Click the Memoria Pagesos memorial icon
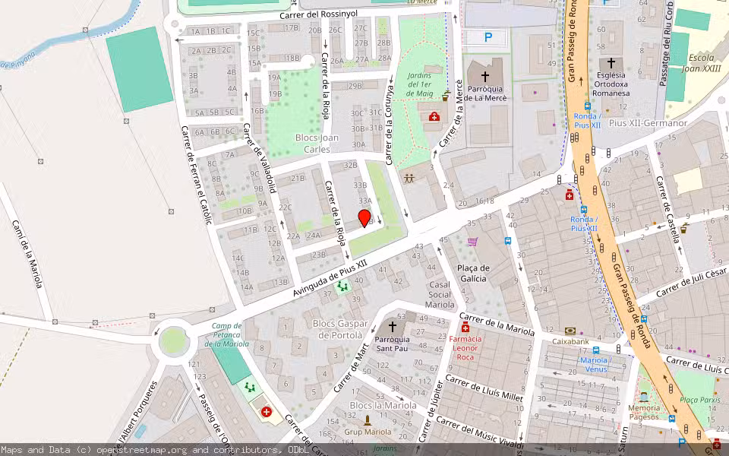Screen dimensions: 729x456 point(644,397)
